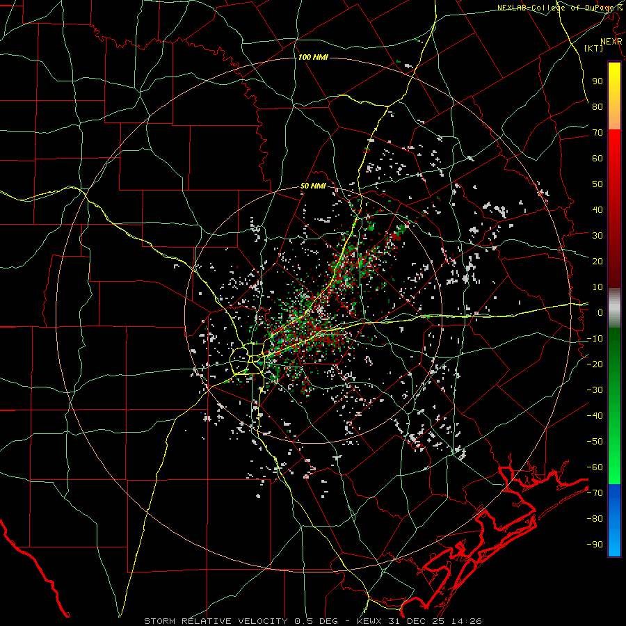The width and height of the screenshot is (626, 626).
Task: Click the "-70" scale value
Action: [595, 493]
